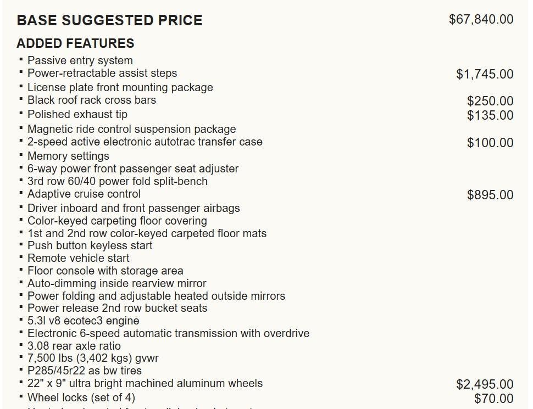The width and height of the screenshot is (533, 409).
Task: Click the Base Suggested Price heading
Action: tap(109, 20)
